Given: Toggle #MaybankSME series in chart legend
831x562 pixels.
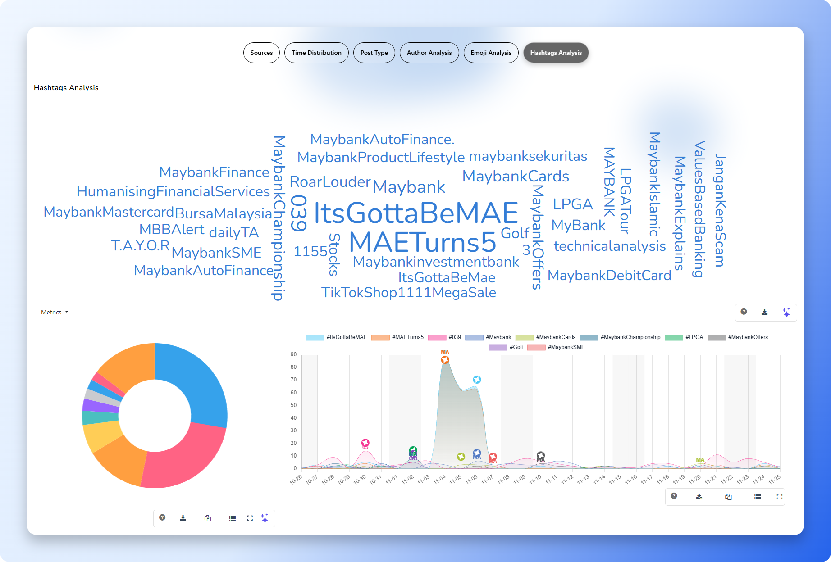Looking at the screenshot, I should [556, 347].
